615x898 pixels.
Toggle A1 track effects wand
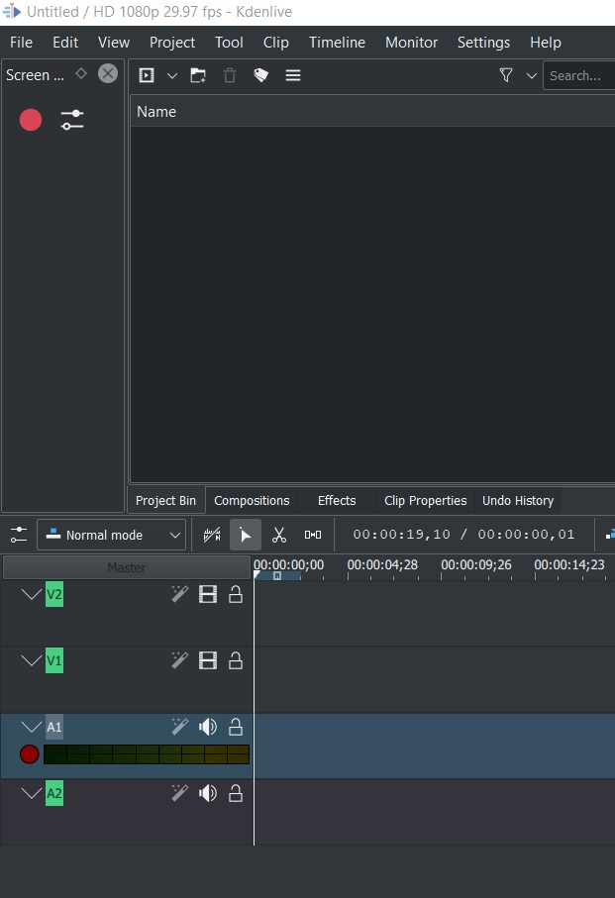point(180,727)
